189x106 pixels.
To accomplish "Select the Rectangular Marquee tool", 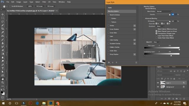I will (3, 18).
